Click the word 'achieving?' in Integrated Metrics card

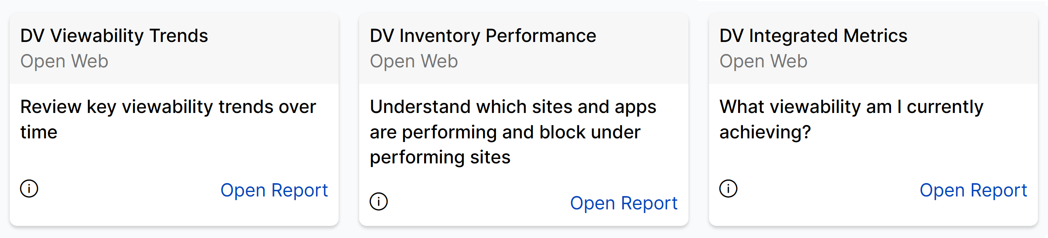pos(765,132)
